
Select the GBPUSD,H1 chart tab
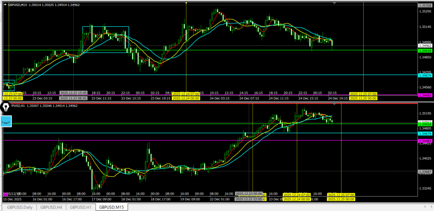coord(81,207)
